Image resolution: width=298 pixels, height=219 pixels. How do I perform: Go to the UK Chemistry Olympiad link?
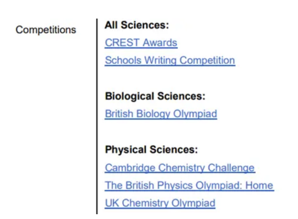pyautogui.click(x=160, y=203)
